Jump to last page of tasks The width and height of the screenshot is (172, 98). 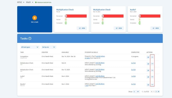pos(159,92)
